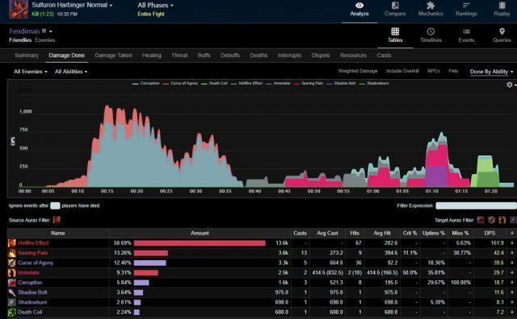Image resolution: width=517 pixels, height=319 pixels.
Task: Switch to the Casts tab
Action: [x=384, y=56]
